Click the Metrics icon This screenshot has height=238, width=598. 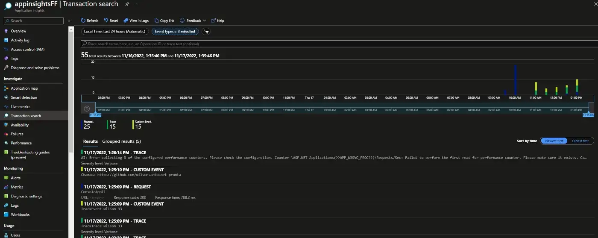click(6, 187)
